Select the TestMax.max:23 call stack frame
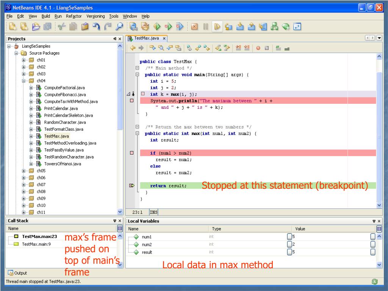 pyautogui.click(x=39, y=236)
